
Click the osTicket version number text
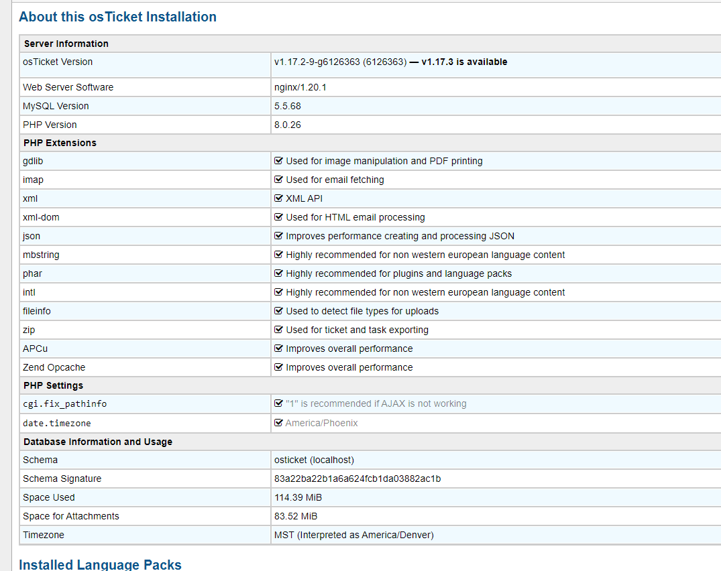point(339,62)
